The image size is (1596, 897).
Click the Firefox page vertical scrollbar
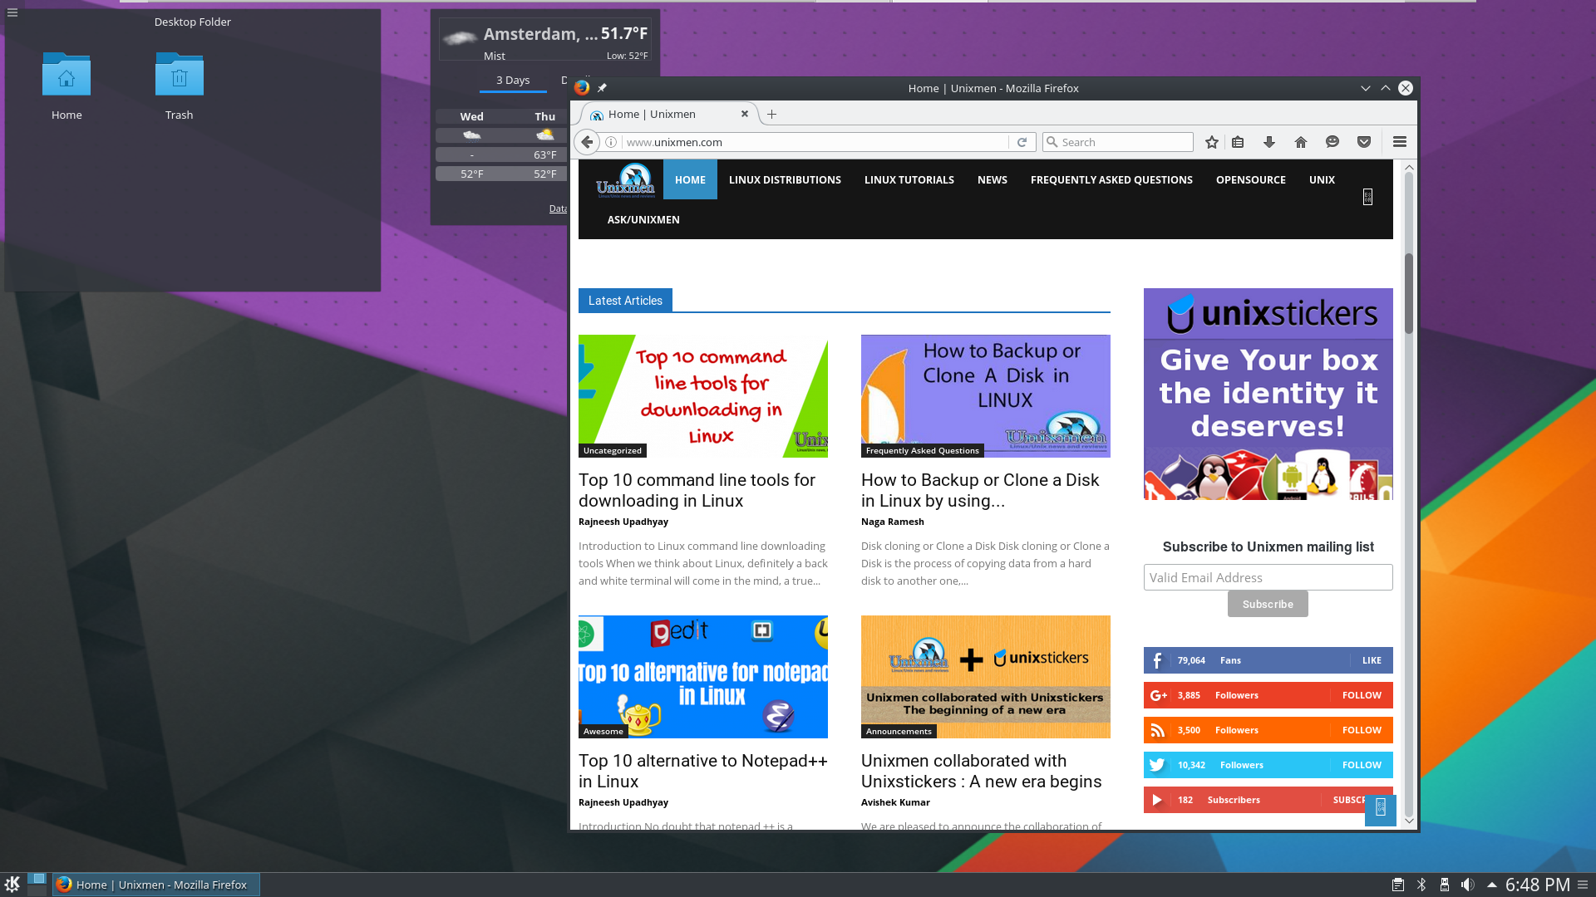click(1409, 293)
